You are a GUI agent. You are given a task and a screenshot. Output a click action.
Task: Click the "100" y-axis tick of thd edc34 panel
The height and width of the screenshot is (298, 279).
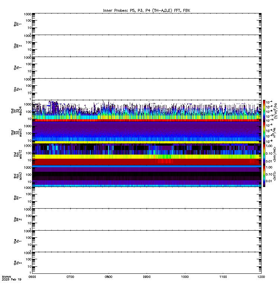coord(29,112)
